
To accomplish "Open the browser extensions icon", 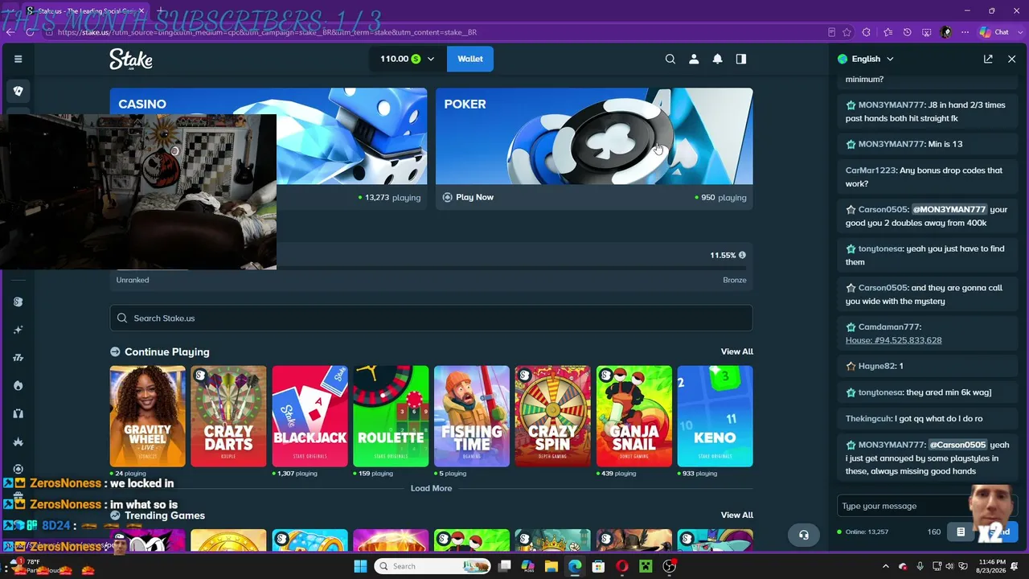I will (867, 32).
